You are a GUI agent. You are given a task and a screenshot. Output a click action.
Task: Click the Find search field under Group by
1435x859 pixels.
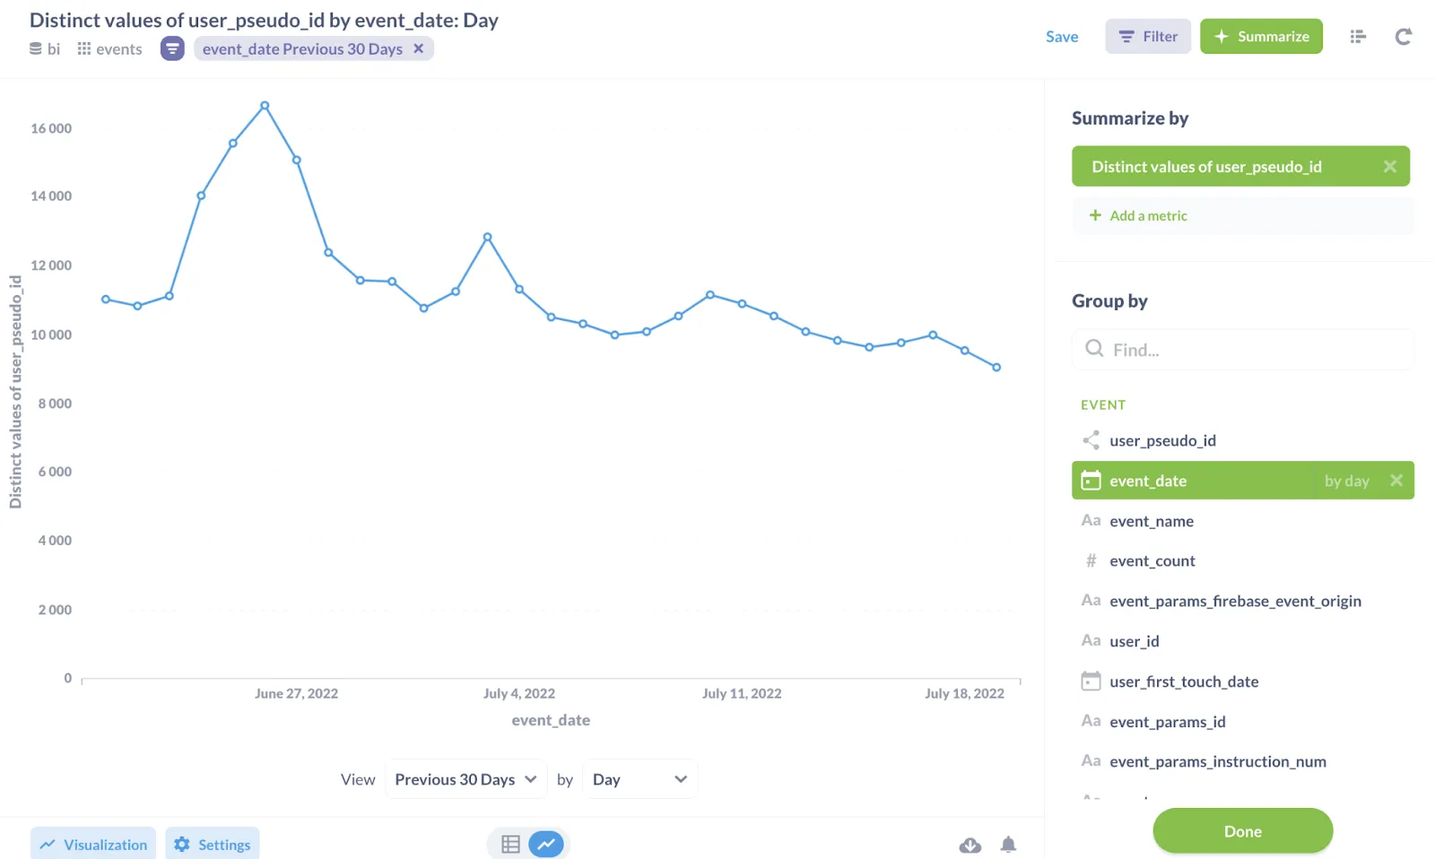tap(1242, 349)
